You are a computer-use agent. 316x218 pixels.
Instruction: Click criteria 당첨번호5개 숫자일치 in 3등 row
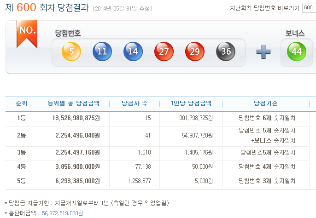268,152
